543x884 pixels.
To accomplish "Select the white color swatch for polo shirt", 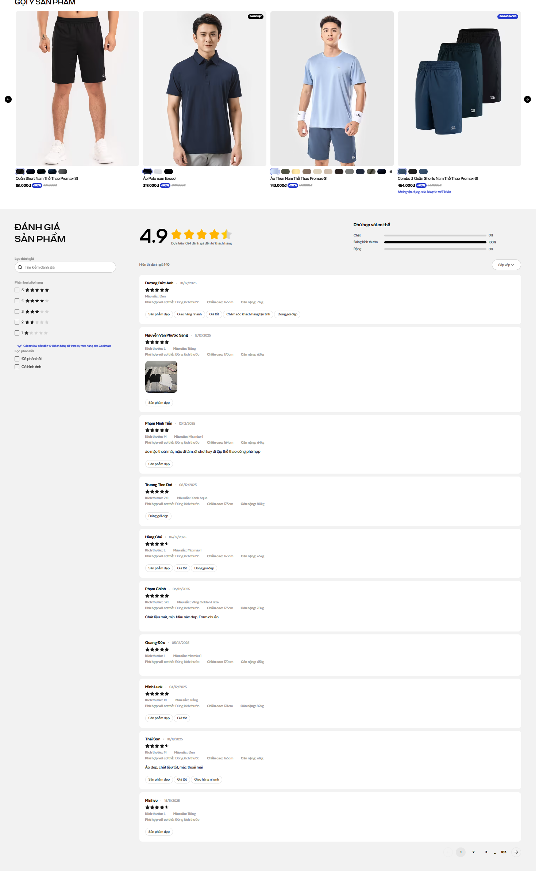I will click(x=158, y=172).
